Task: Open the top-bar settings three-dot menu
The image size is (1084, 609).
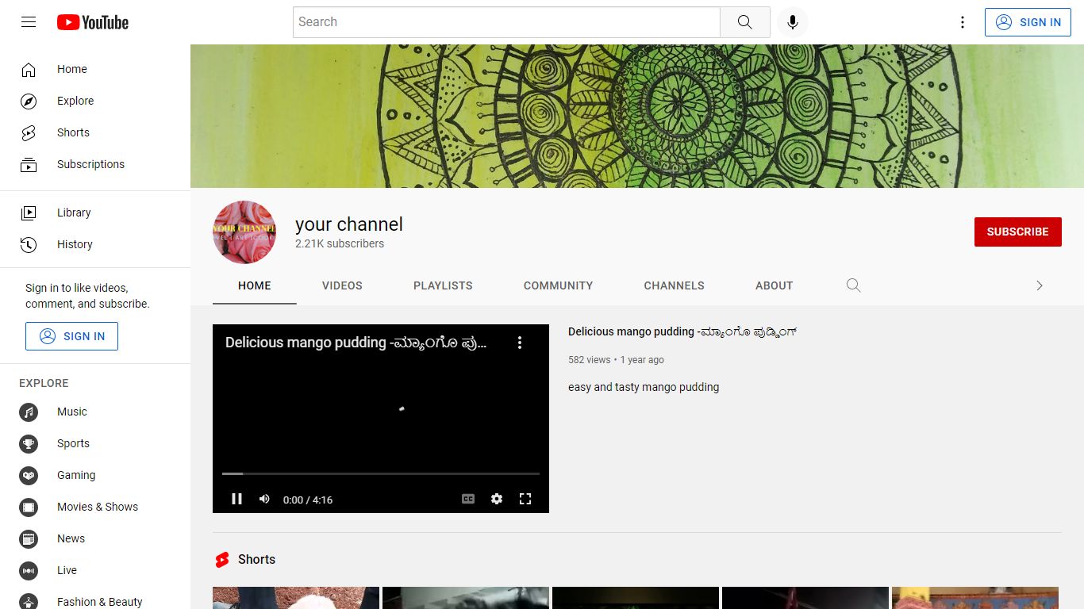Action: pos(963,22)
